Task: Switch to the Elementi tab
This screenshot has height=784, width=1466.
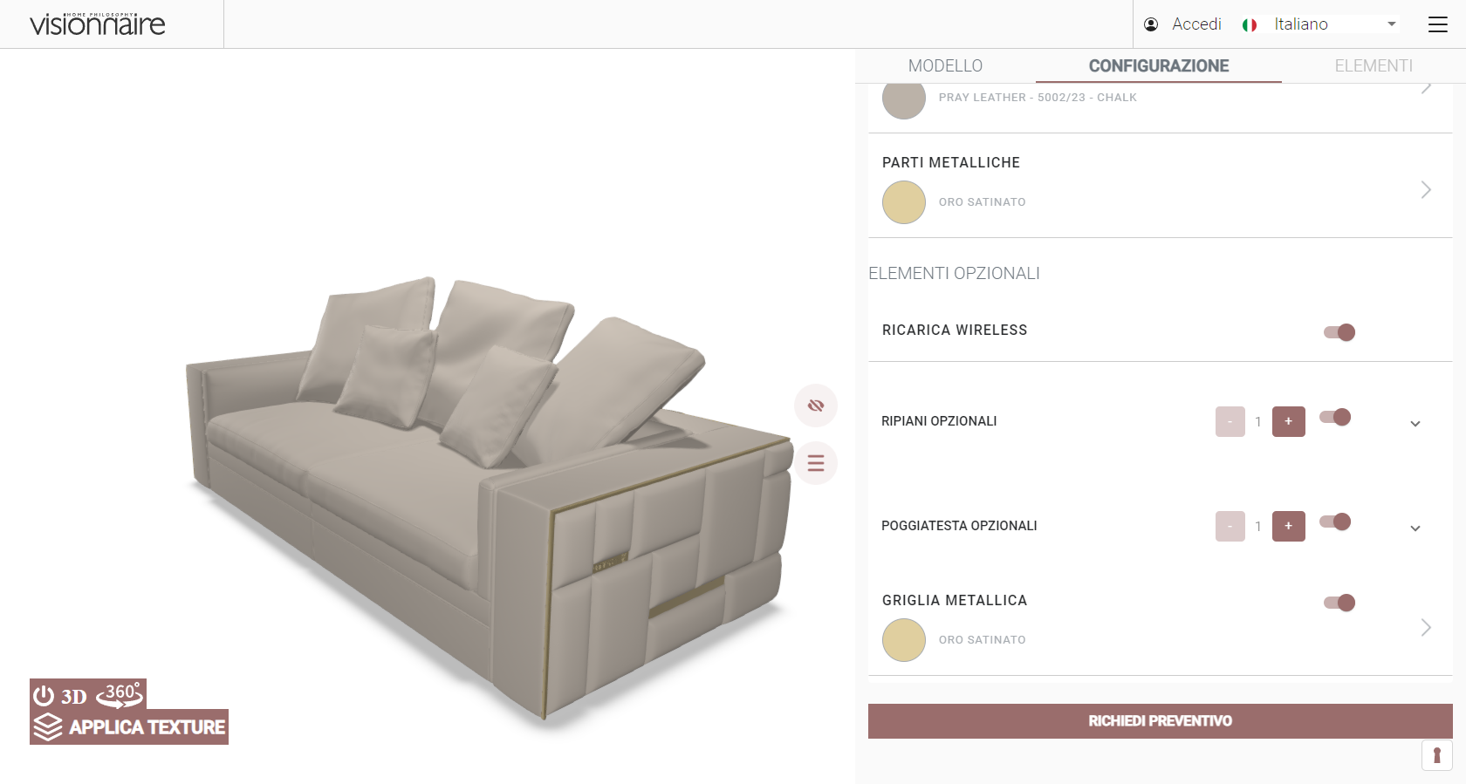Action: point(1374,66)
